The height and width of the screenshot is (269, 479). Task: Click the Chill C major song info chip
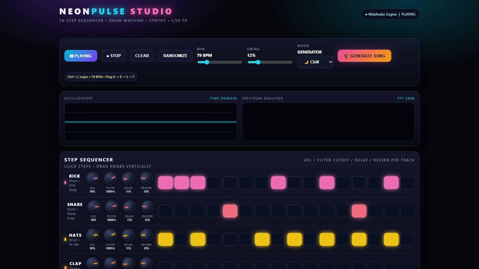coord(101,77)
